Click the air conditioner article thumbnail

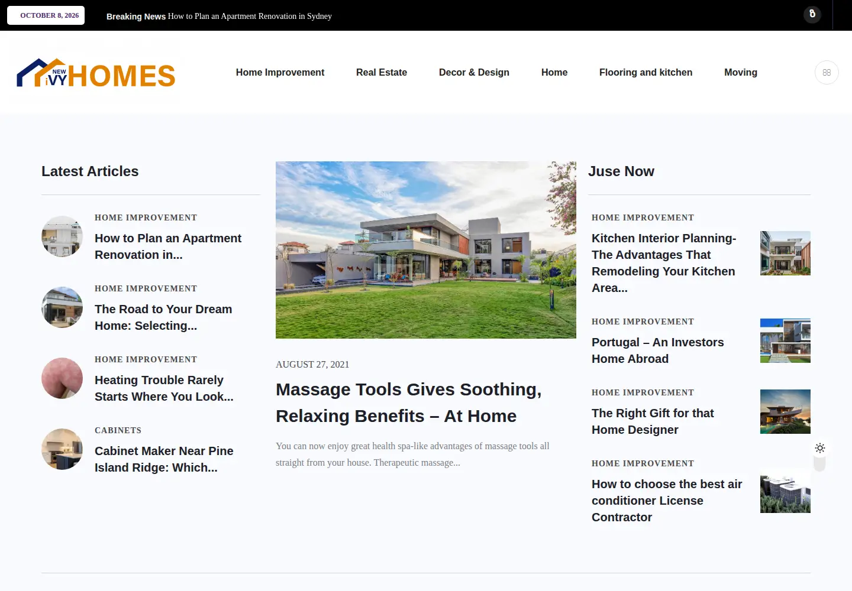[785, 491]
